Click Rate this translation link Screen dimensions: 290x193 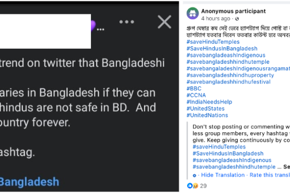click(x=270, y=175)
